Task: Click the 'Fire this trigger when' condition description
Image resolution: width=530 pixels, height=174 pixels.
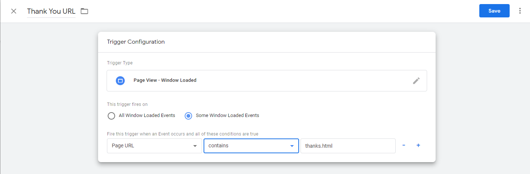Action: pyautogui.click(x=182, y=134)
